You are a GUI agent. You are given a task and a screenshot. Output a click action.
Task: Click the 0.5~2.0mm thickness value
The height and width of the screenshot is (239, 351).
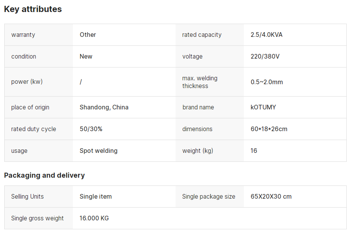pos(267,82)
